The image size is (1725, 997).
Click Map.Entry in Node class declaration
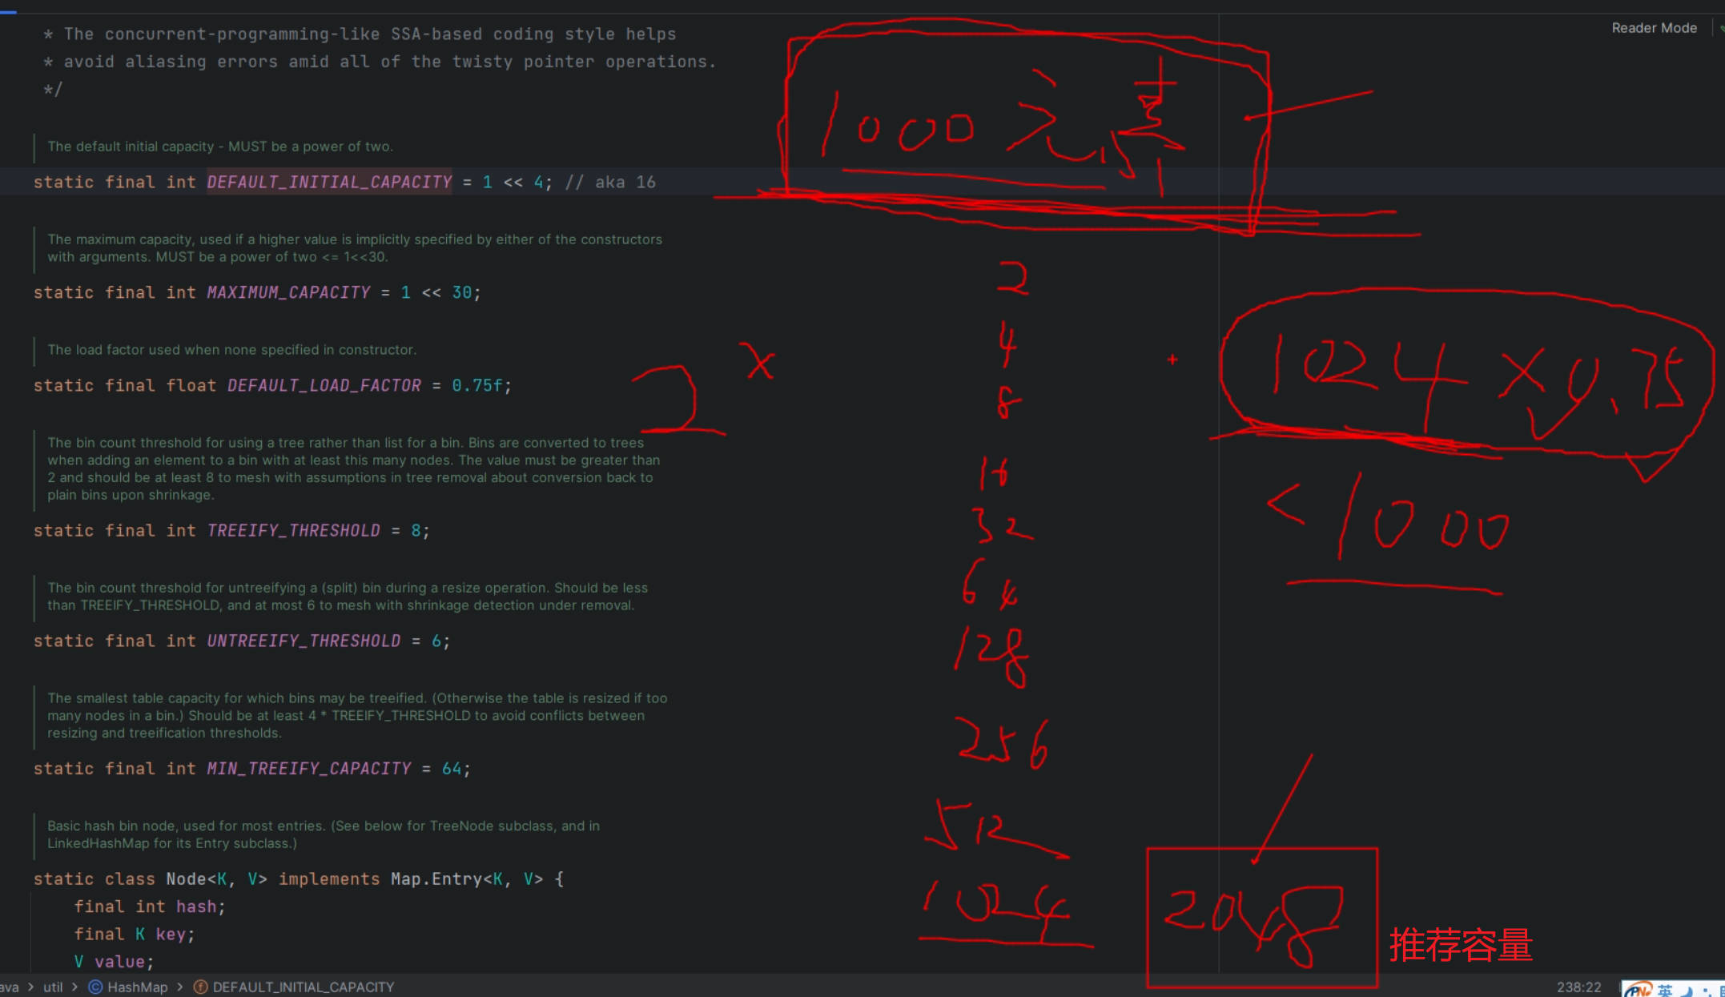click(x=436, y=878)
